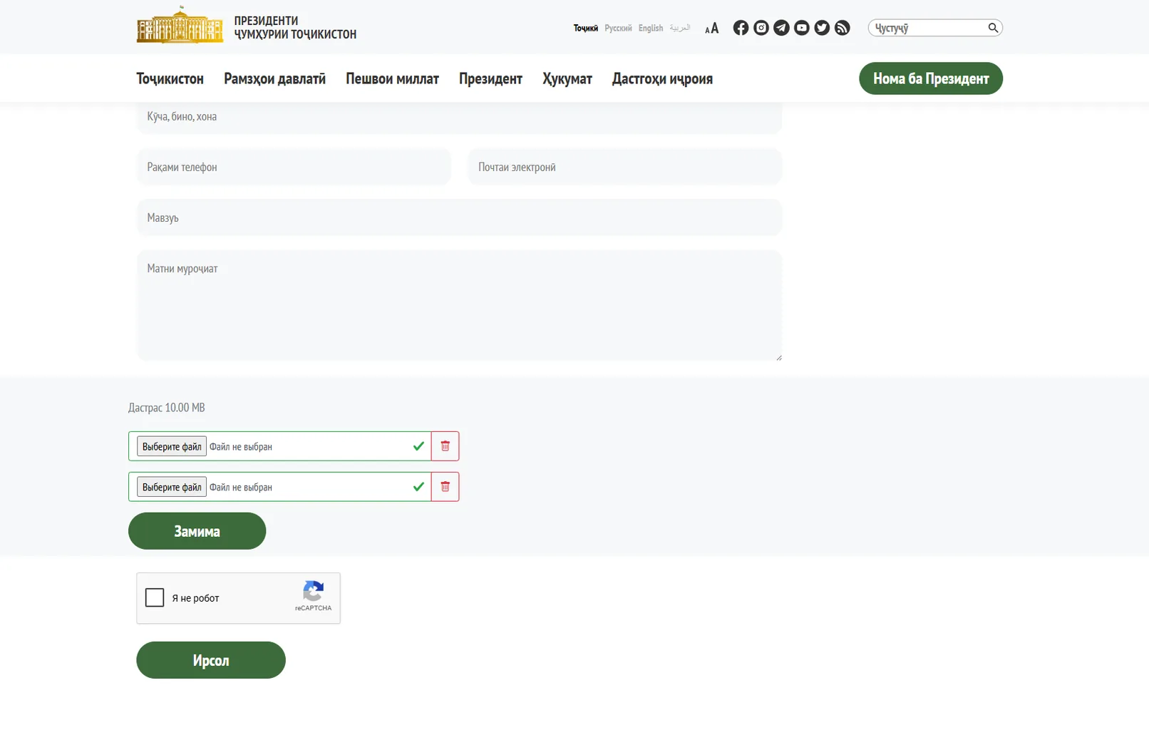Submit the form with Ирсол
This screenshot has height=730, width=1149.
tap(211, 660)
